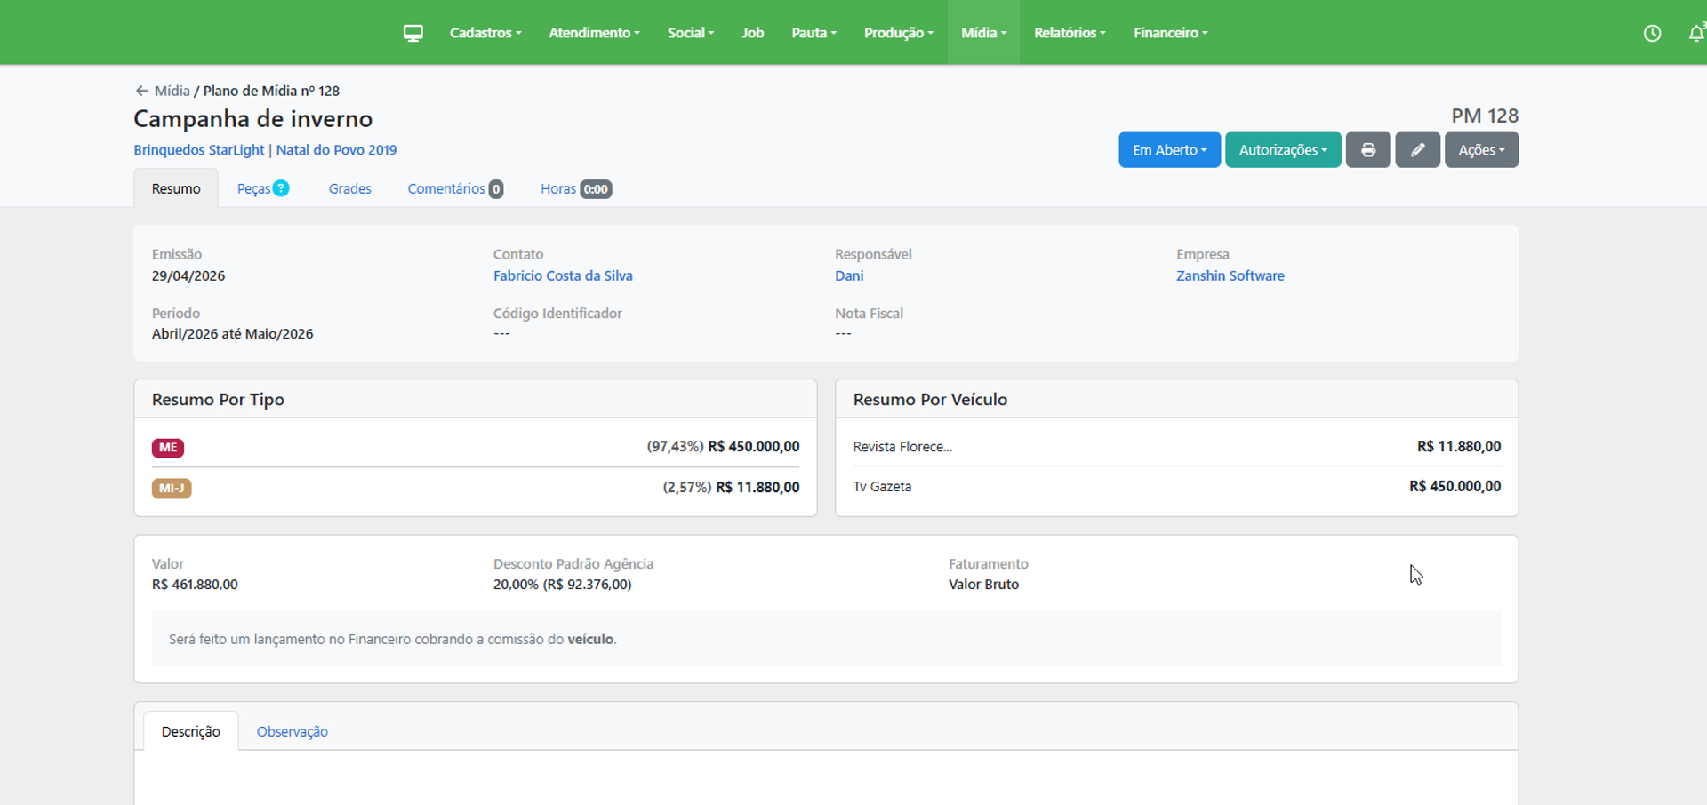Screen dimensions: 1707x805
Task: Click the pencil edit button
Action: click(x=1417, y=149)
